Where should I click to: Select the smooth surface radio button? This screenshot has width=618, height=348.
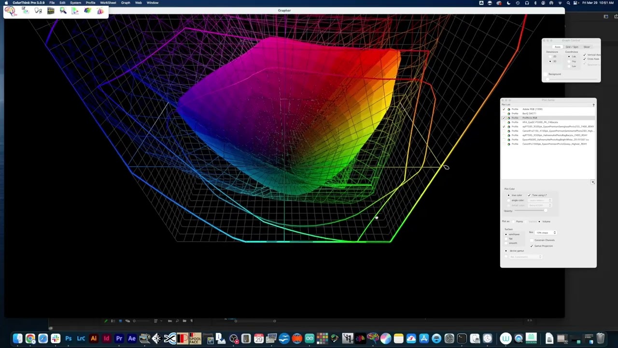click(506, 243)
